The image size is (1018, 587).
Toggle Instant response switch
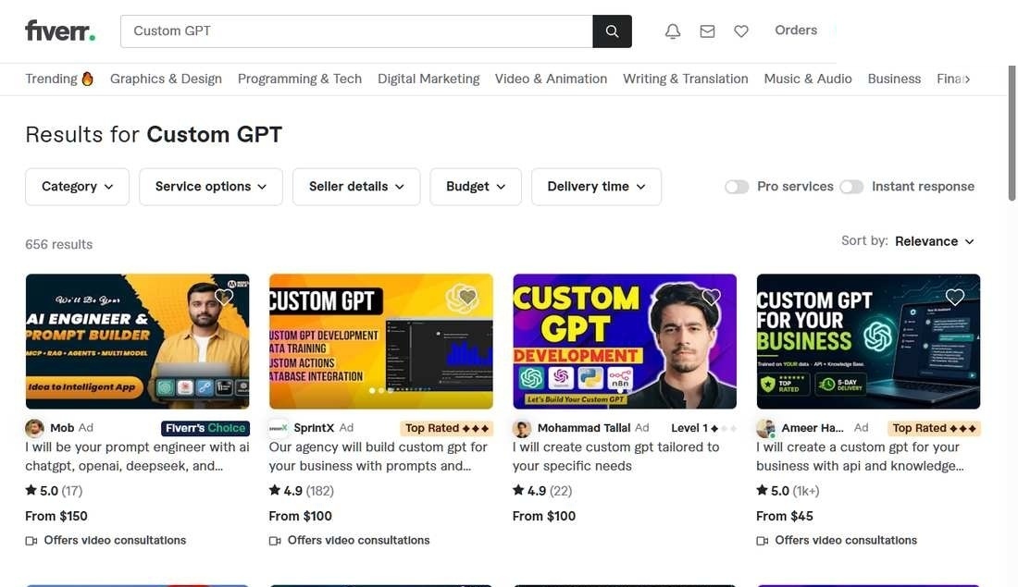pos(851,187)
